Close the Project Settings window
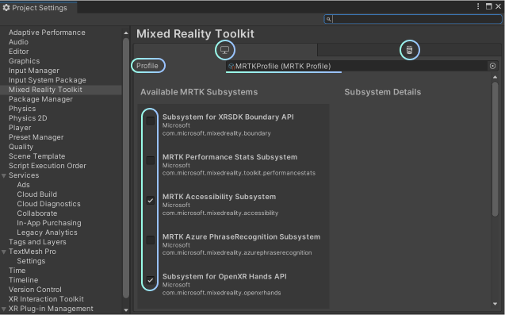 tap(498, 6)
